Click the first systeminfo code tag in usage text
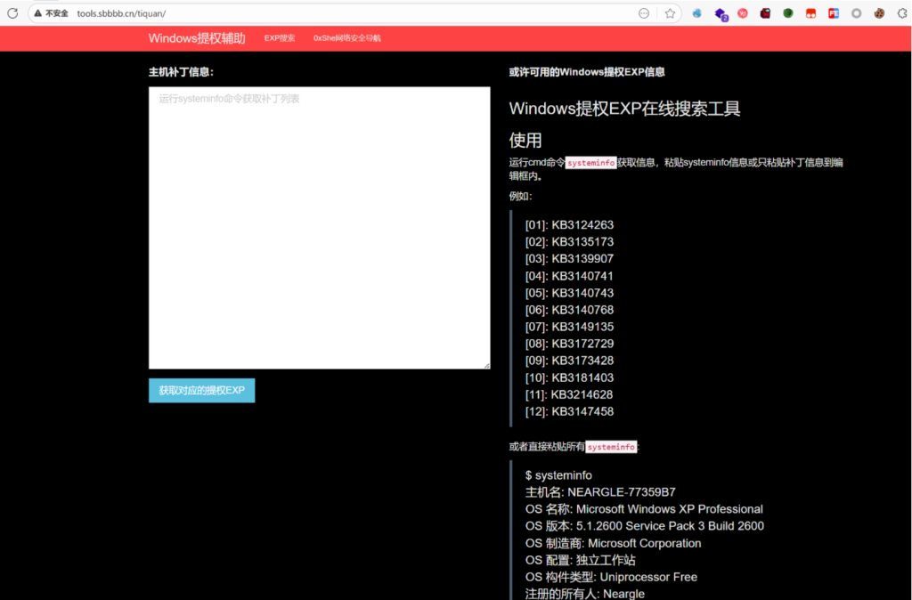The width and height of the screenshot is (912, 600). point(591,163)
